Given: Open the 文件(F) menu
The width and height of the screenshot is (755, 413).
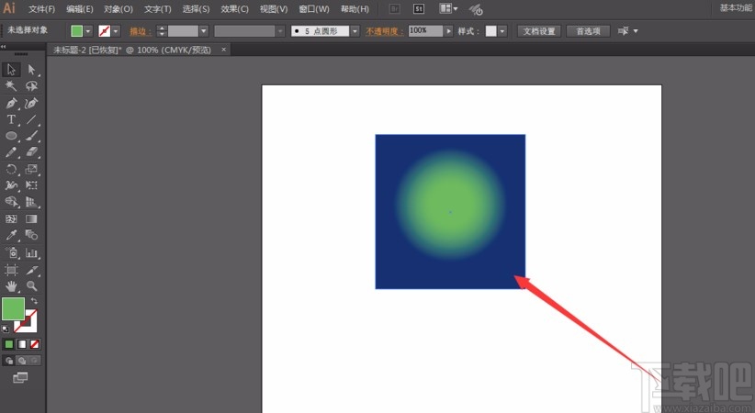Looking at the screenshot, I should click(42, 9).
